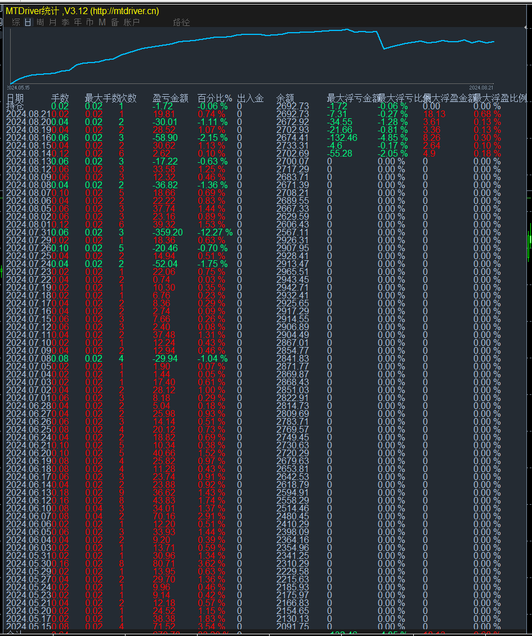
Task: Click the 日期 column header
Action: (15, 98)
